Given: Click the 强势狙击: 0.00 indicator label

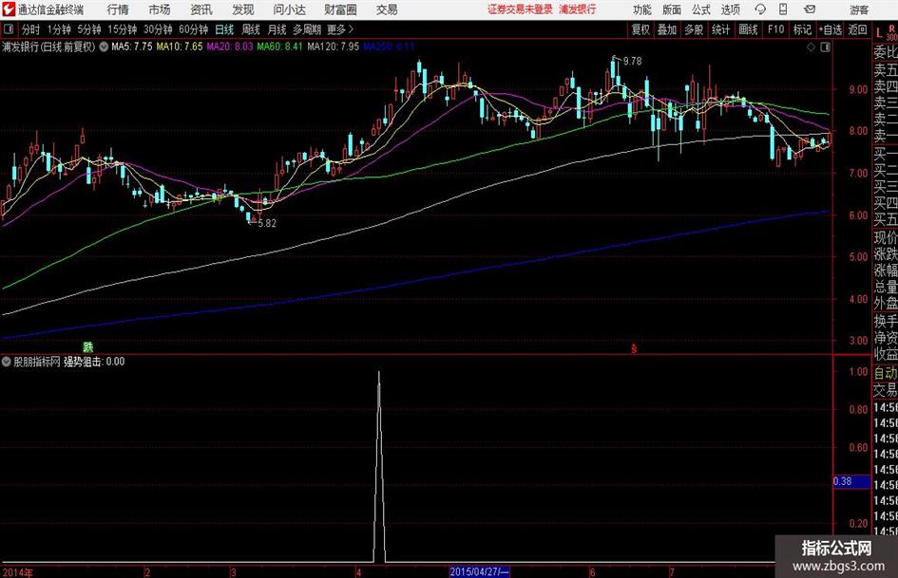Looking at the screenshot, I should click(x=94, y=362).
